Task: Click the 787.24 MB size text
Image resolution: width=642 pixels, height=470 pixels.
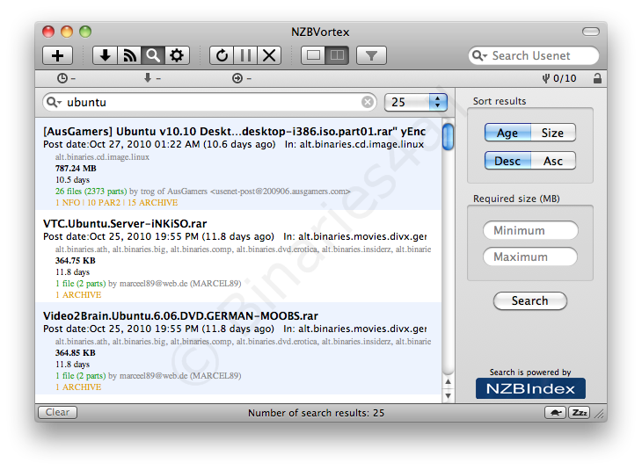Action: (x=76, y=168)
